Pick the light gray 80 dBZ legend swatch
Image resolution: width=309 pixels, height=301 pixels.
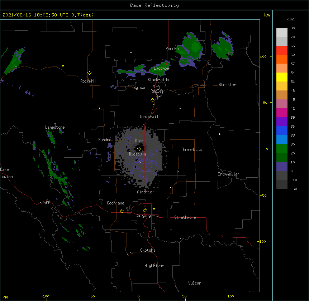(282, 32)
